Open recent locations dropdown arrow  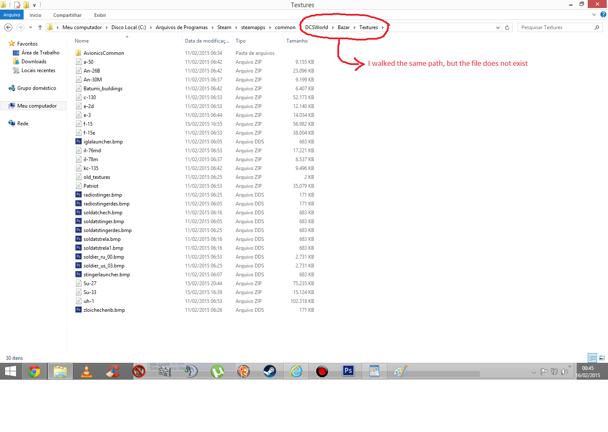[x=30, y=27]
